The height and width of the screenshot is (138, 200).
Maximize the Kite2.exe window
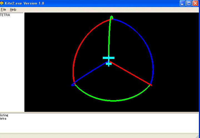click(x=189, y=3)
